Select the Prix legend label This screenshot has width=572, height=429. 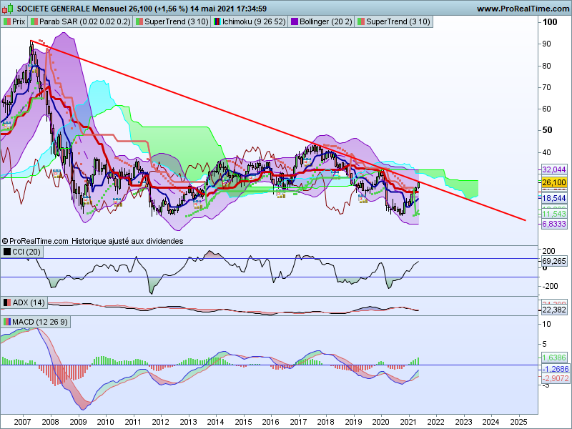(19, 21)
